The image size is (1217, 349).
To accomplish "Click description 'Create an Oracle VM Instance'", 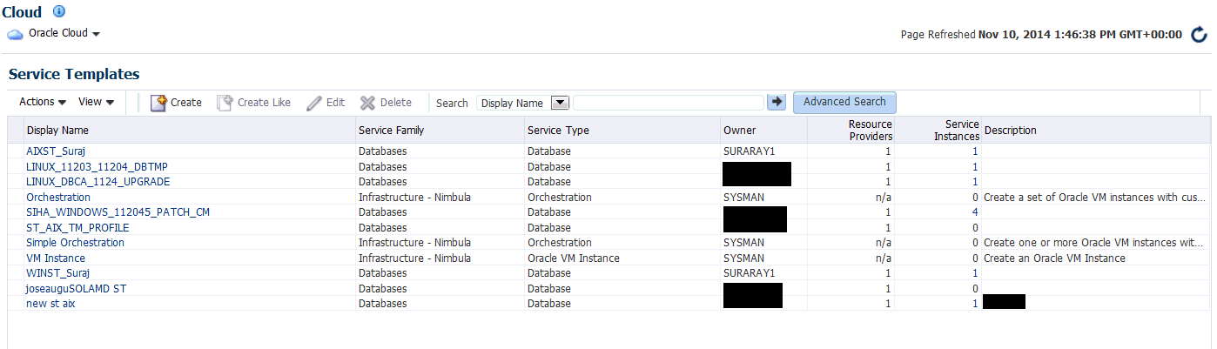I will pyautogui.click(x=1054, y=258).
